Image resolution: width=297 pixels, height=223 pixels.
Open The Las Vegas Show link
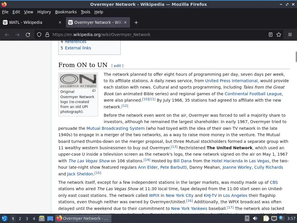point(89,161)
